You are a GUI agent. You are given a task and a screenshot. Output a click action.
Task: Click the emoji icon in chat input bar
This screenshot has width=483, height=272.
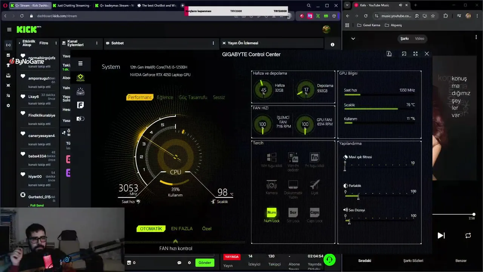click(179, 263)
